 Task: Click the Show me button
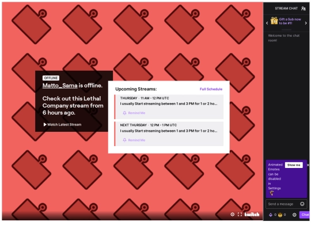[x=294, y=165]
